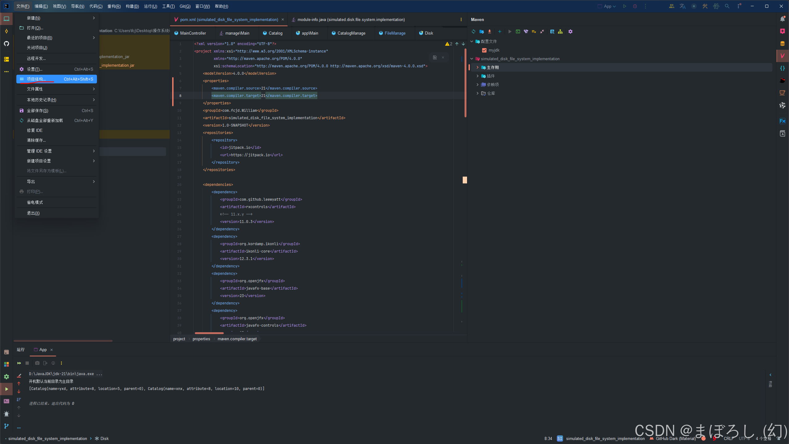This screenshot has width=789, height=444.
Task: Expand the 依赖项 dependencies node
Action: (478, 85)
